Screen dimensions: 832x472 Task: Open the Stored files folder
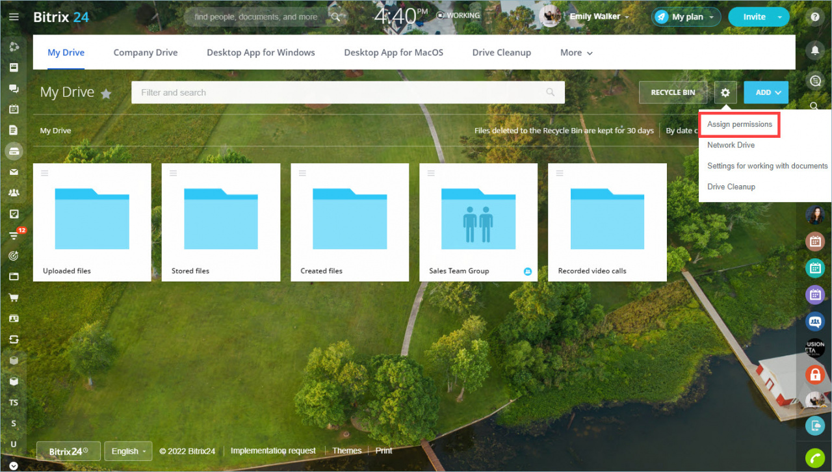pyautogui.click(x=221, y=222)
